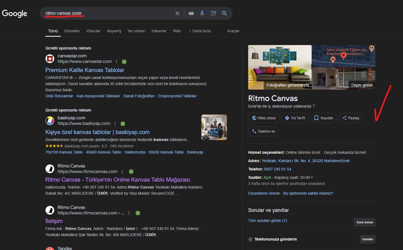Click Empresyonist Tablolar sitelink
The height and width of the screenshot is (250, 403).
click(177, 96)
